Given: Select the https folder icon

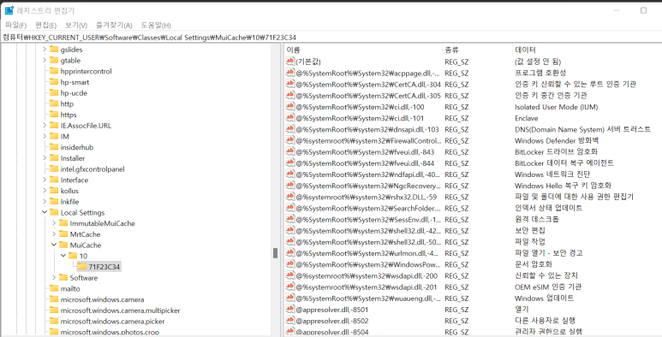Looking at the screenshot, I should click(x=54, y=115).
